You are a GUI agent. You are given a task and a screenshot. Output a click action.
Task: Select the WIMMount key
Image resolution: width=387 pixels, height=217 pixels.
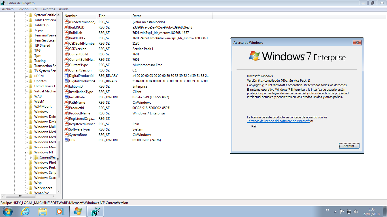pyautogui.click(x=43, y=107)
